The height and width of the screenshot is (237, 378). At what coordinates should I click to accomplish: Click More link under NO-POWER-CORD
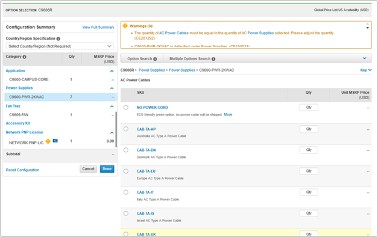tap(228, 114)
